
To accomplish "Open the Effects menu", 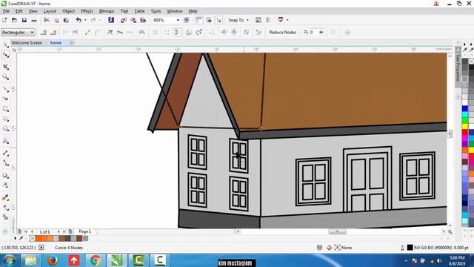I will click(87, 11).
